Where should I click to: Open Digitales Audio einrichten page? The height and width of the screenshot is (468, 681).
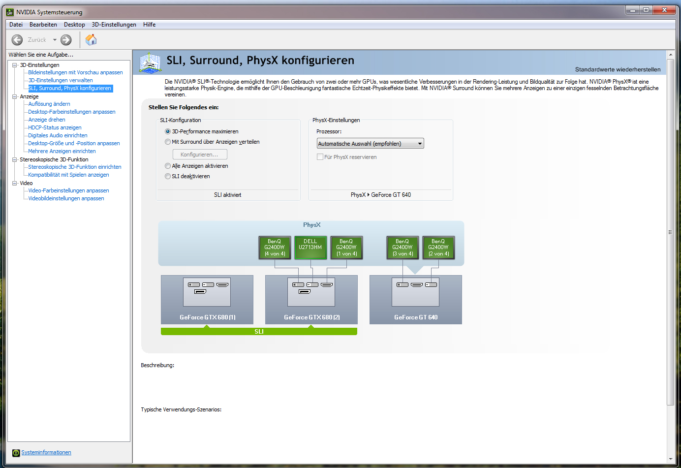click(x=58, y=135)
